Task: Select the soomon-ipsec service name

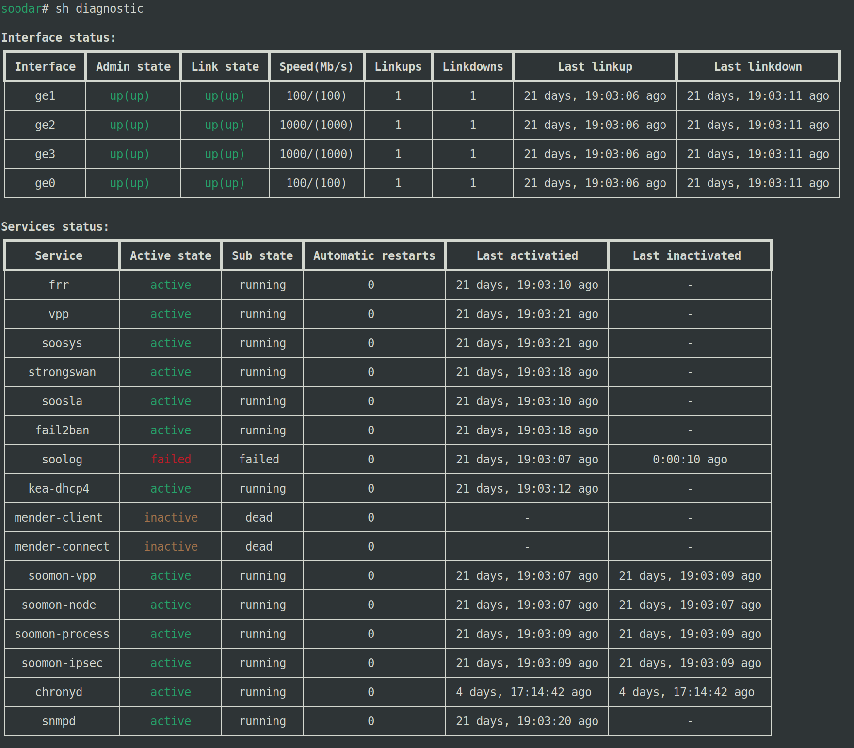Action: (x=62, y=663)
